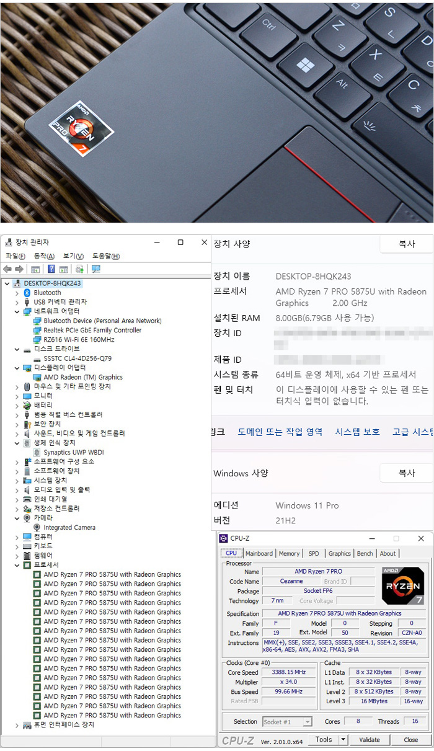Collapse the 디스크 드라이브 category
This screenshot has height=751, width=434.
point(17,349)
